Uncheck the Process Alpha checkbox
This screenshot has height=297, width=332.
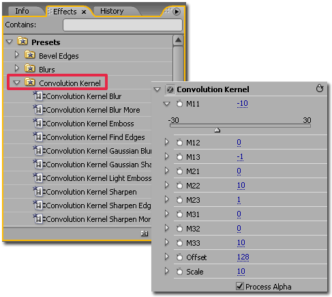[x=240, y=286]
